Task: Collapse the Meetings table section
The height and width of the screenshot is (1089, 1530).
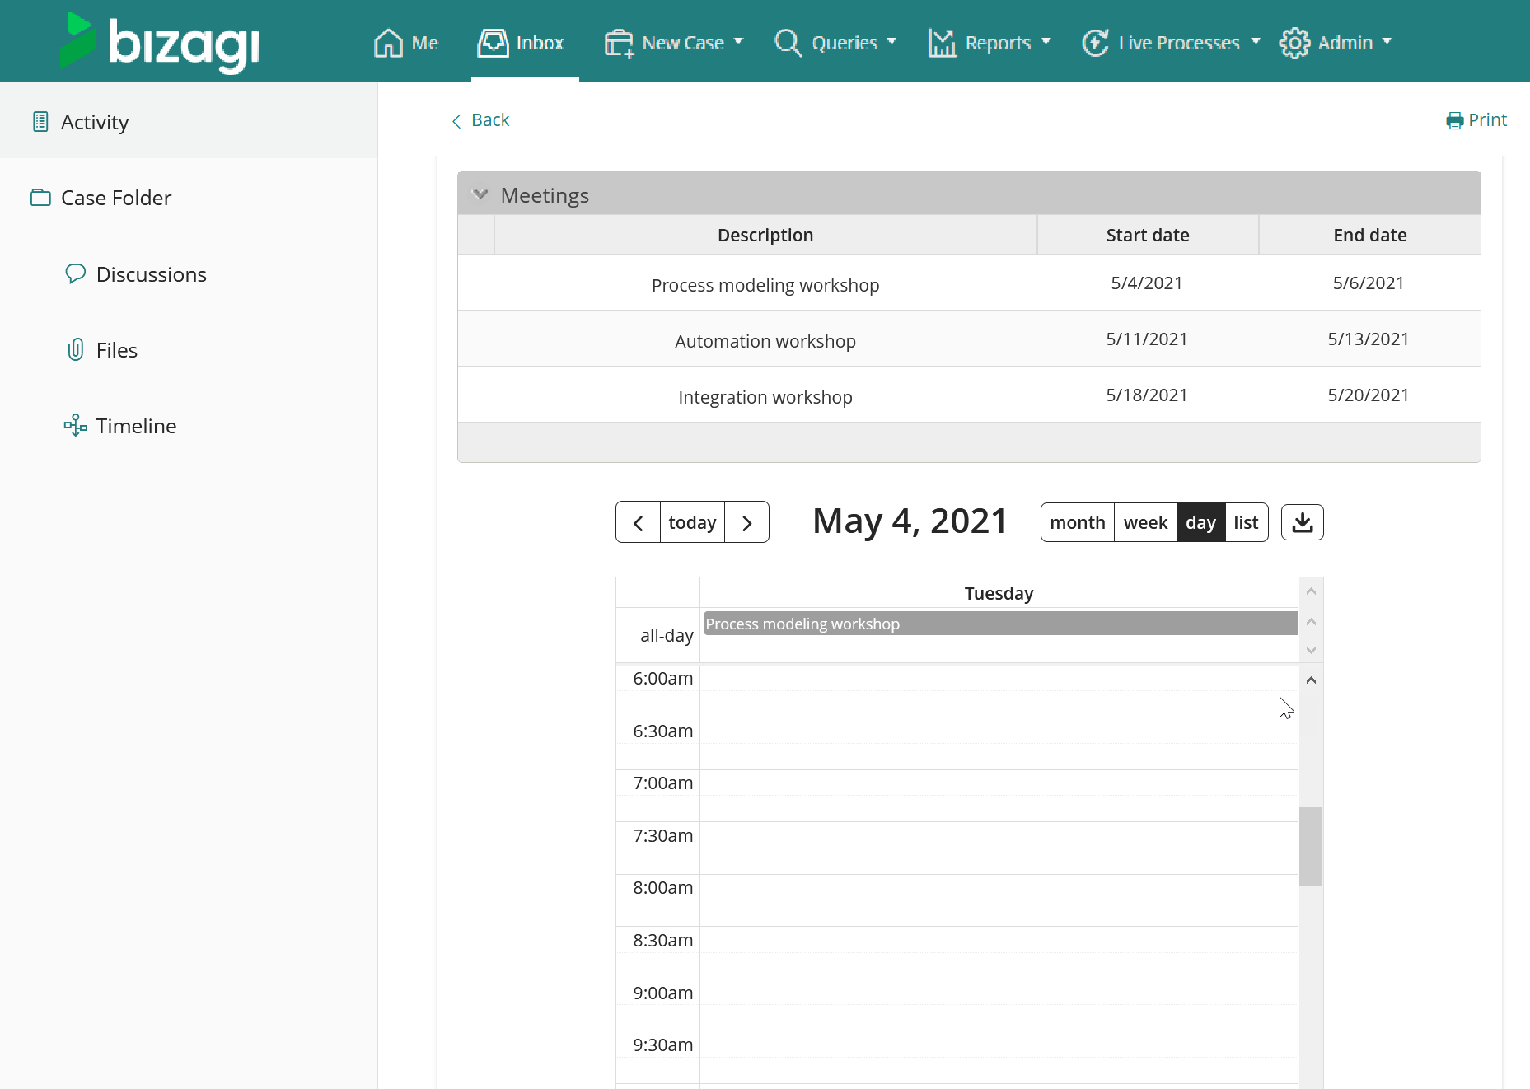Action: 480,194
